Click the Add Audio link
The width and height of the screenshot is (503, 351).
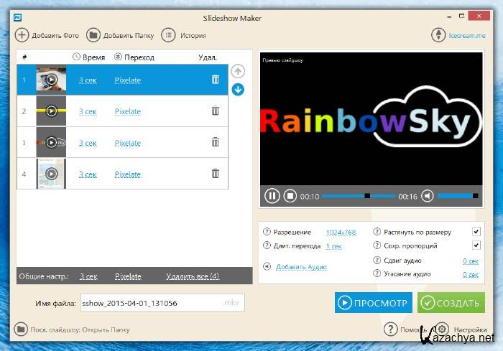tap(301, 267)
